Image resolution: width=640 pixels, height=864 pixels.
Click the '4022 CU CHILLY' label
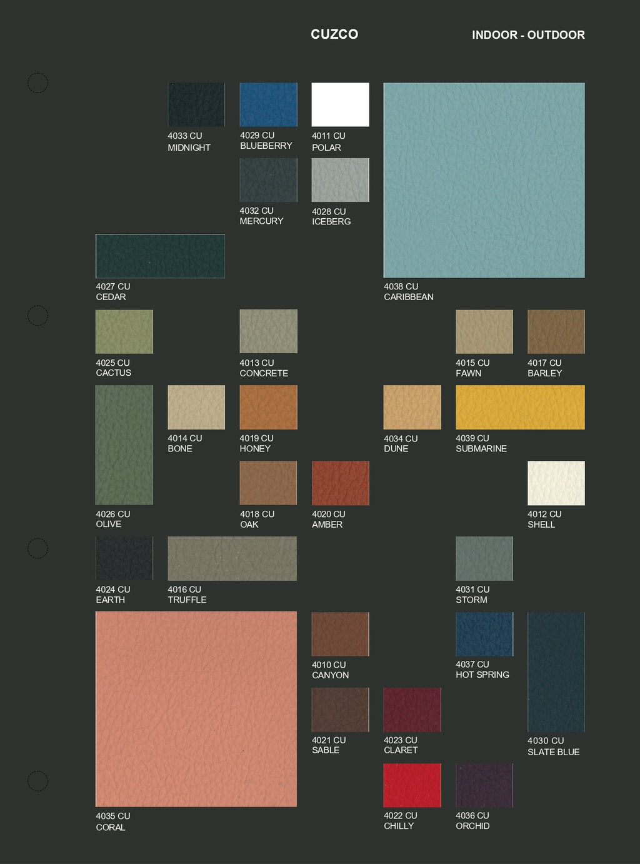[x=401, y=821]
